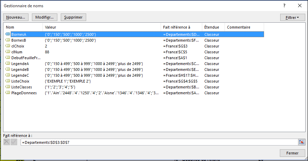Image resolution: width=308 pixels, height=161 pixels.
Task: Click the collapse dialog range selector icon
Action: pyautogui.click(x=301, y=142)
